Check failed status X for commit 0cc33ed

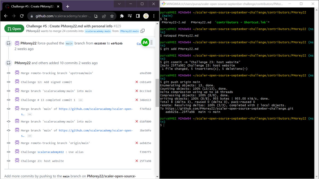tap(137, 91)
